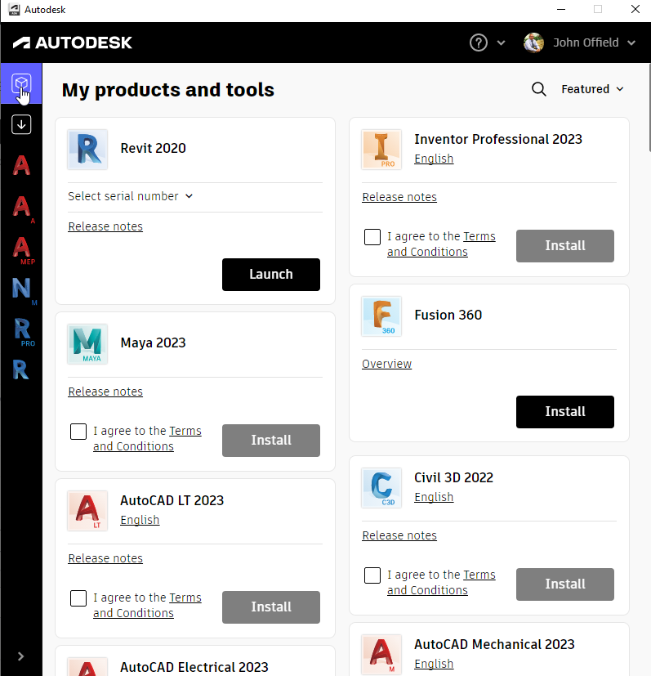Change Civil 3D 2022 English language link
Image resolution: width=651 pixels, height=676 pixels.
coord(434,497)
